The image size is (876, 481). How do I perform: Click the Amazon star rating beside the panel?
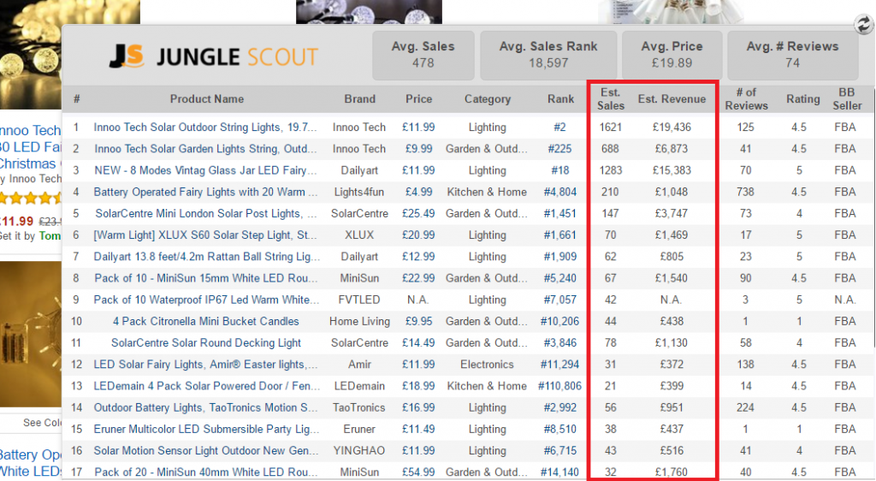tap(31, 198)
